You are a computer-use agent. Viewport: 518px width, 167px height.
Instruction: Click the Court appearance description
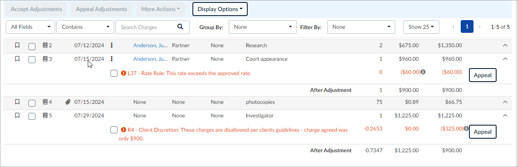267,59
